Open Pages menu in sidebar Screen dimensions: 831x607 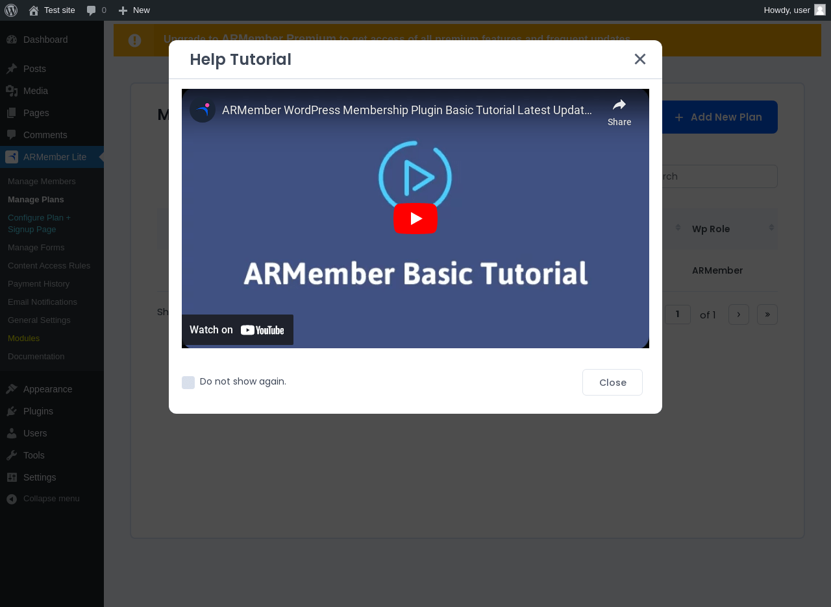[52, 113]
